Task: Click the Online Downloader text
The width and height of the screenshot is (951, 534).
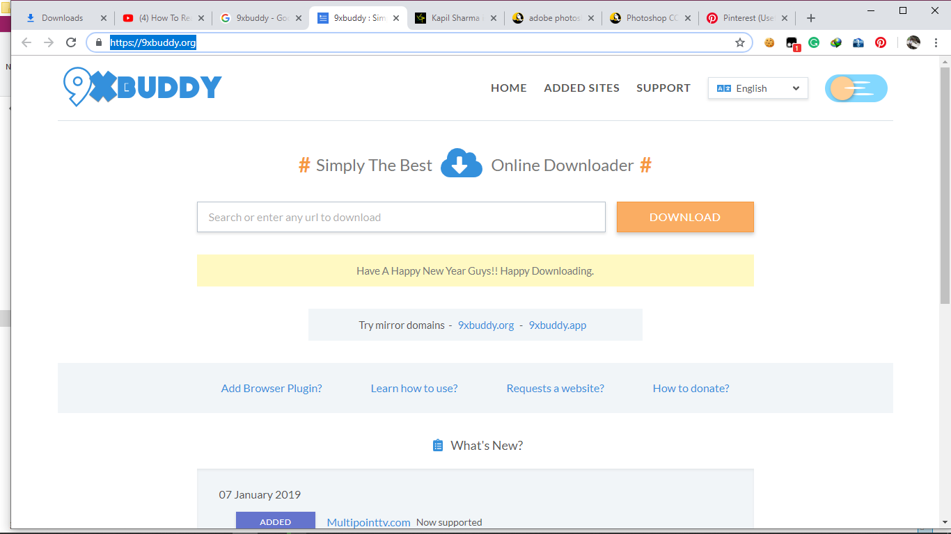Action: point(563,165)
